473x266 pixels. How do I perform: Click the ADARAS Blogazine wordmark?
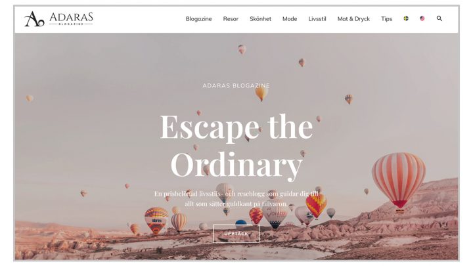(x=71, y=18)
